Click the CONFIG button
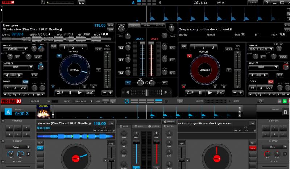The image size is (290, 169). click(x=253, y=2)
